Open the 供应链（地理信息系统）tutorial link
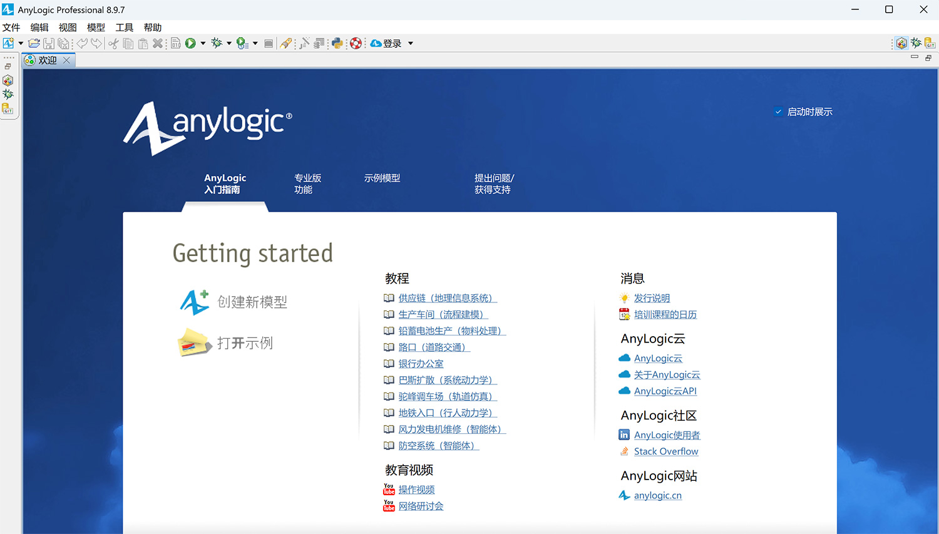939x534 pixels. tap(448, 298)
